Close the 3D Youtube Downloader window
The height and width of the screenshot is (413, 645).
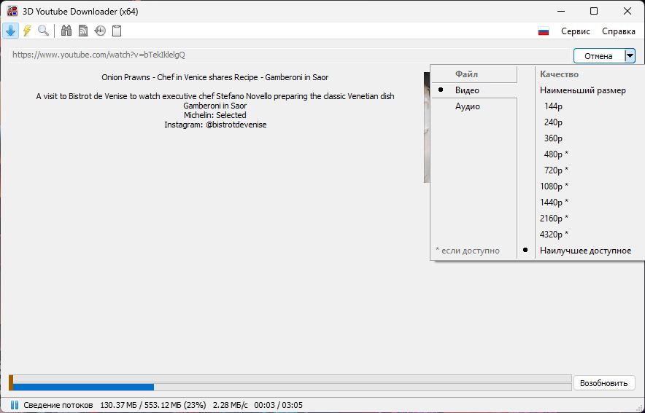627,11
